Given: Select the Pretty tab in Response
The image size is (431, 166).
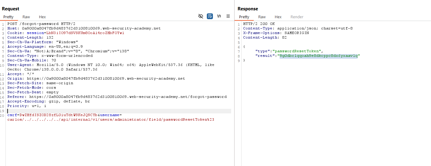Looking at the screenshot, I should coord(244,17).
